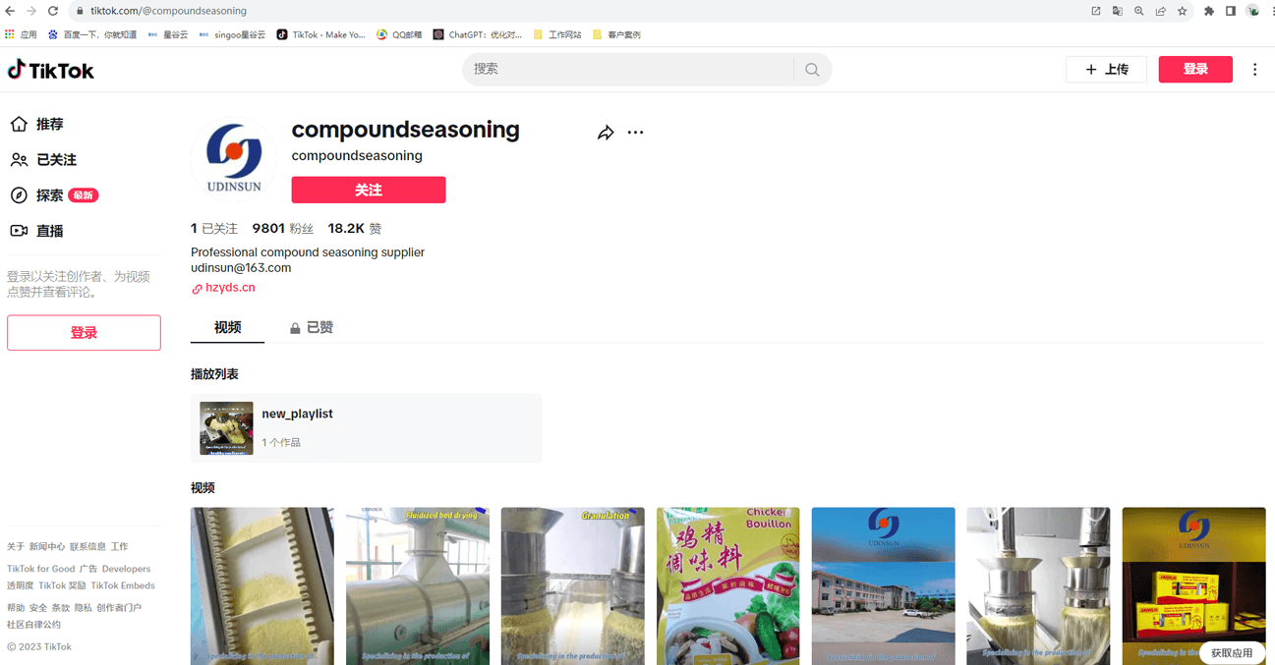The height and width of the screenshot is (665, 1275).
Task: Click the search magnifier icon
Action: pyautogui.click(x=812, y=70)
